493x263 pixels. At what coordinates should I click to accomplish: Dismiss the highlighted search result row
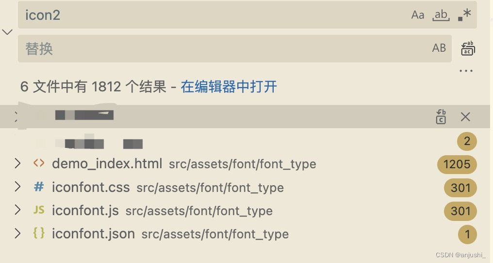(465, 117)
